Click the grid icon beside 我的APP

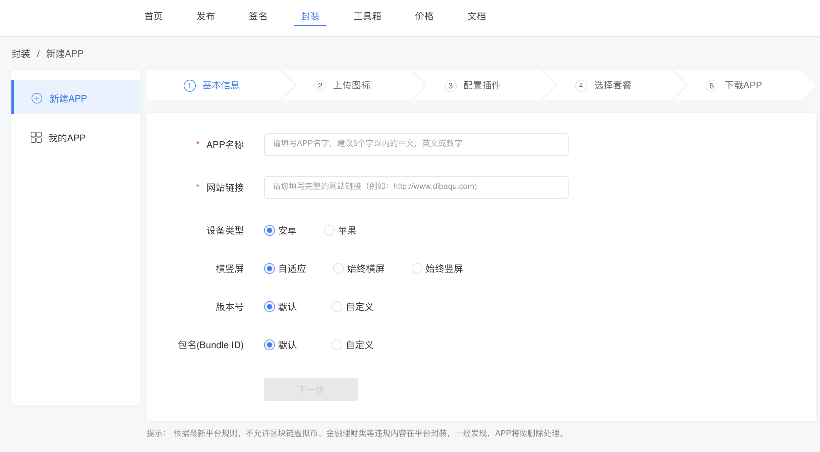[x=36, y=137]
